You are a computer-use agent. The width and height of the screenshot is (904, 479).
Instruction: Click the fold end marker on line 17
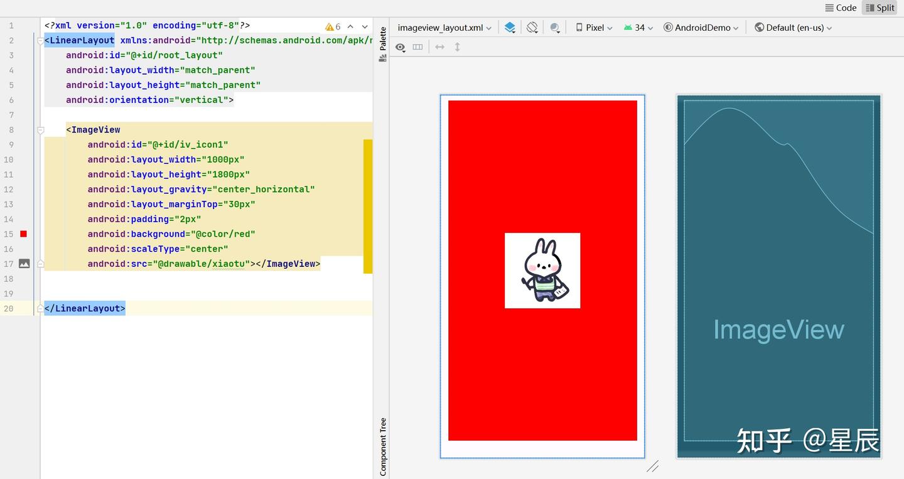click(40, 264)
